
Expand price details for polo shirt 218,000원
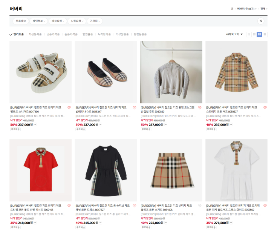click(x=35, y=223)
